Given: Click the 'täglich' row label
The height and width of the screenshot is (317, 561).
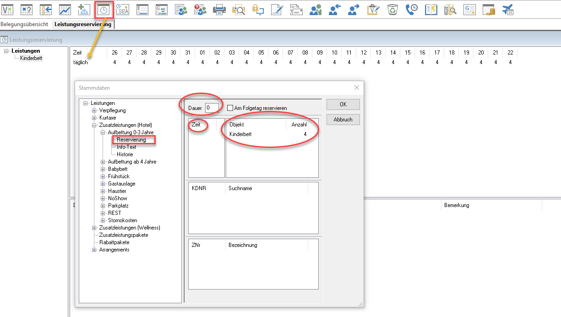Looking at the screenshot, I should pos(80,62).
